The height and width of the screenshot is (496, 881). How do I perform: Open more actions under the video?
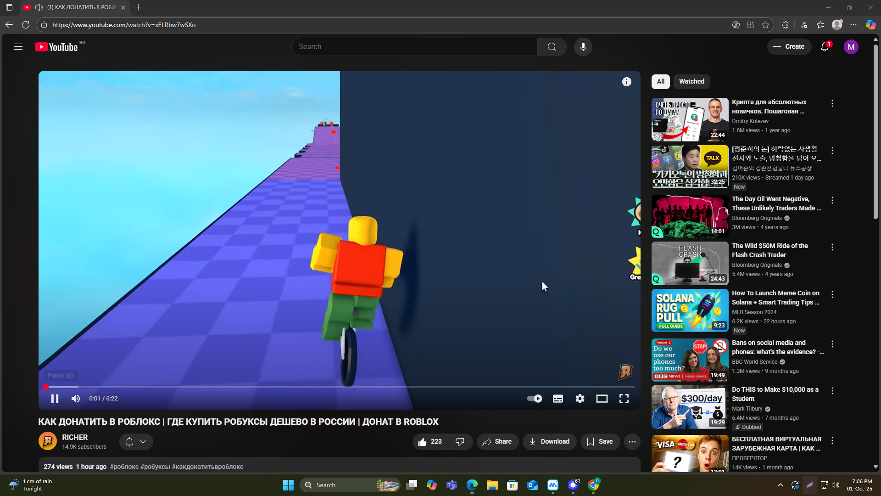632,442
